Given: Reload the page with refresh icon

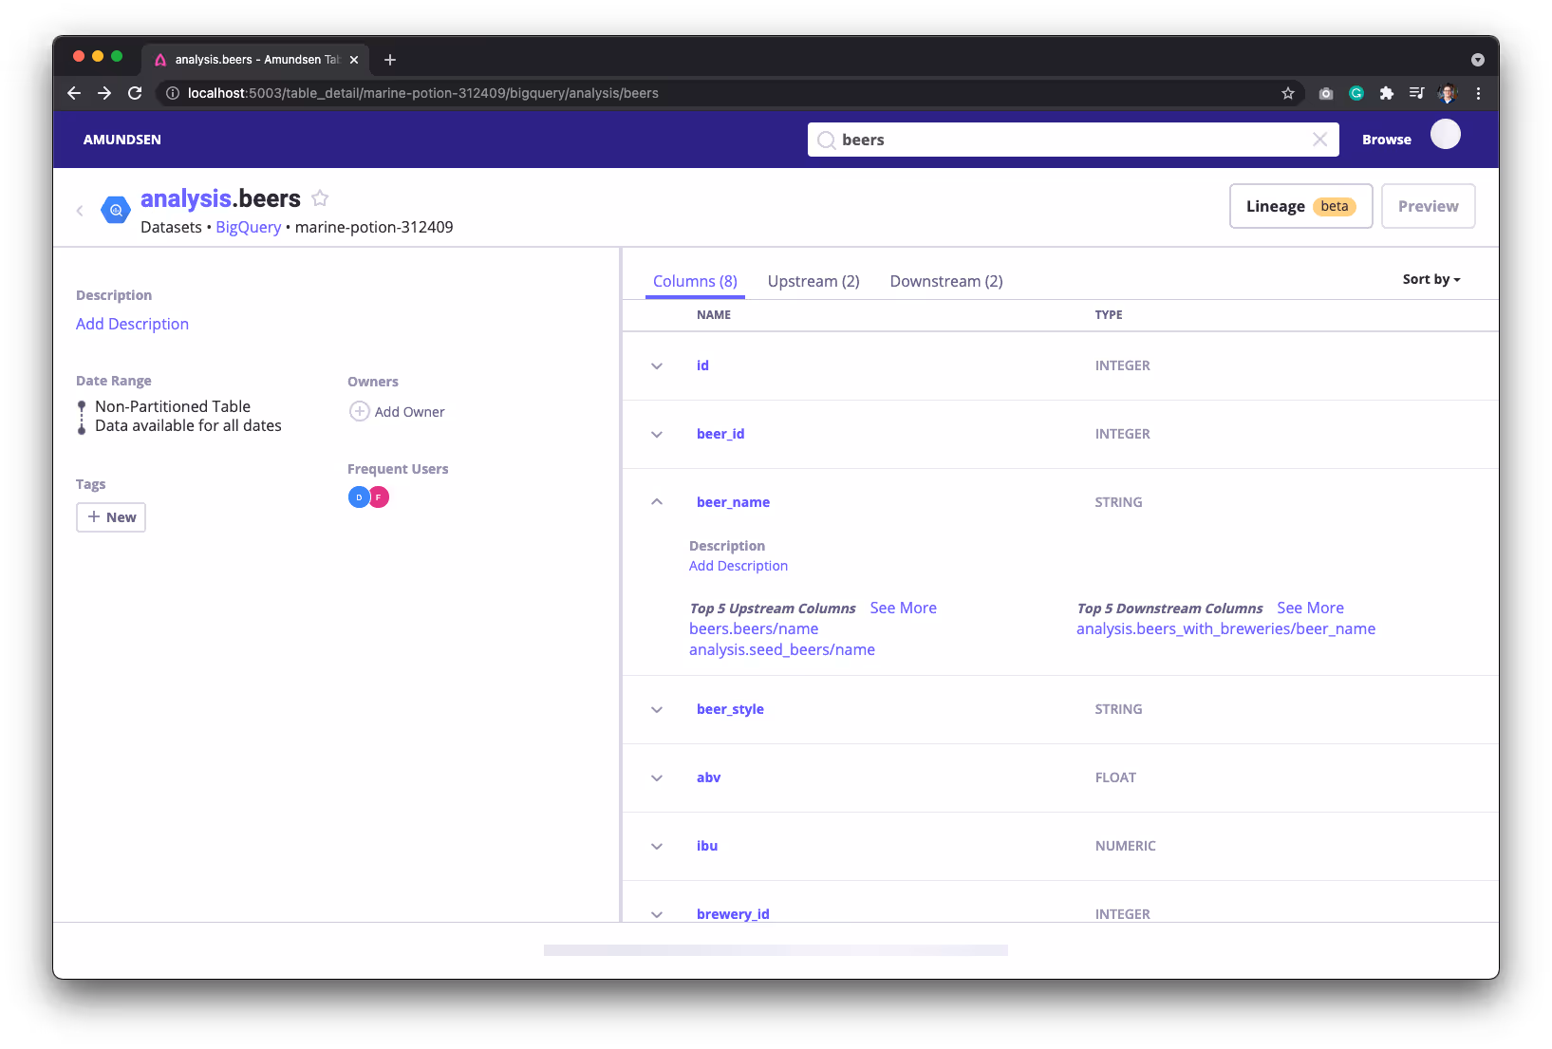Looking at the screenshot, I should [135, 93].
